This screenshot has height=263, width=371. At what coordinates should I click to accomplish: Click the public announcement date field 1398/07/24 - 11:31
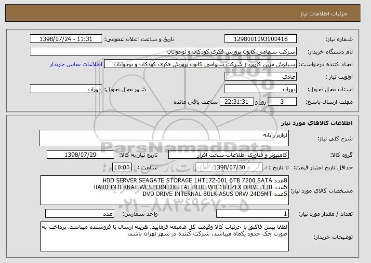pyautogui.click(x=66, y=39)
